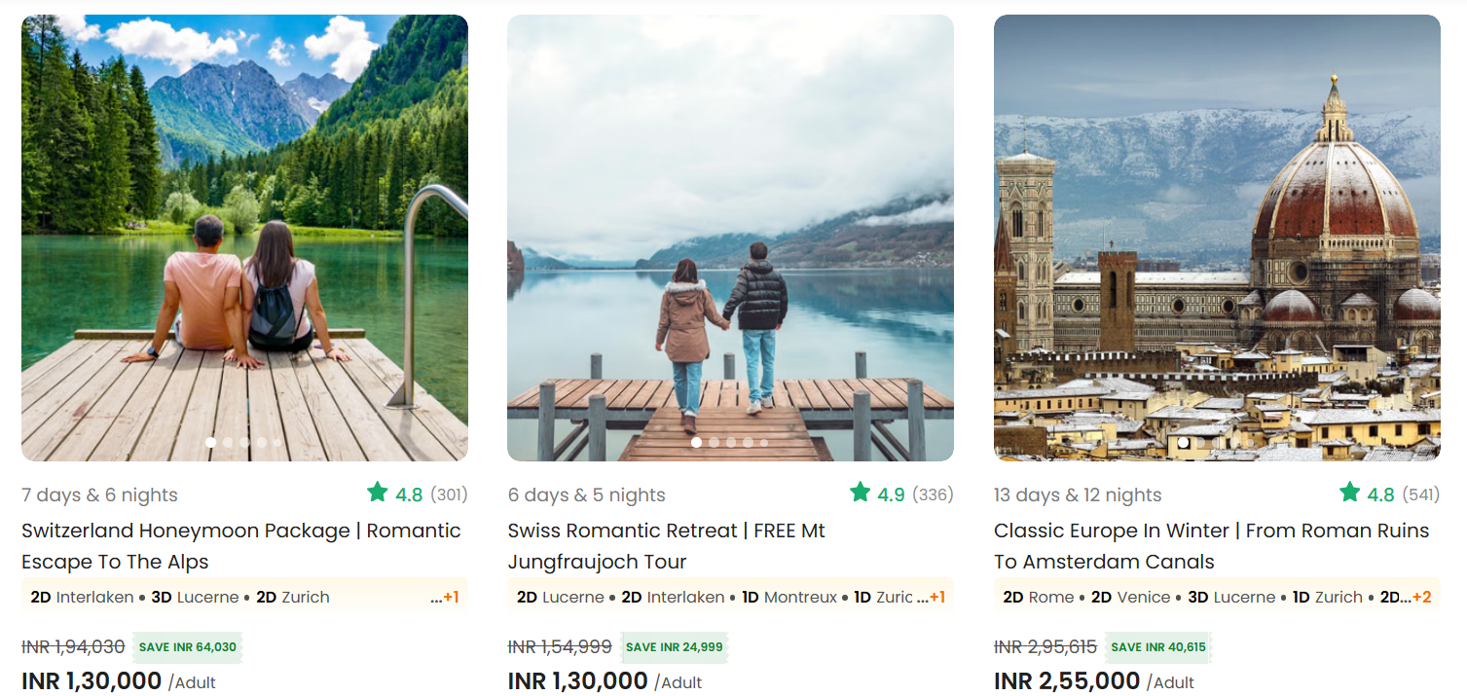Screen dimensions: 1467x696
Task: Select second carousel dot on Switzerland Honeymoon image
Action: click(x=228, y=442)
